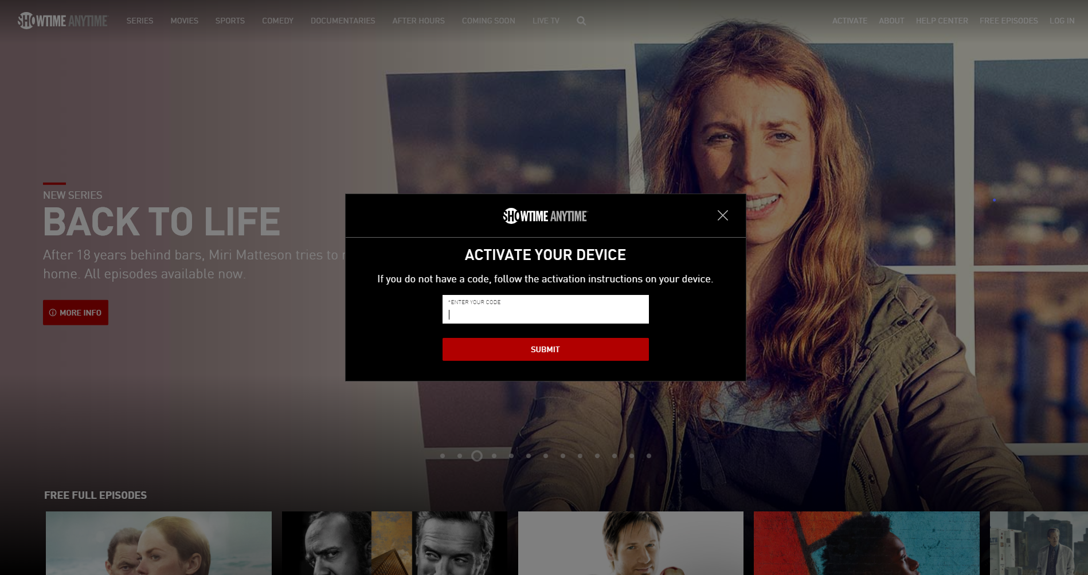Screen dimensions: 1088x575
Task: Click the Activate link
Action: [850, 21]
